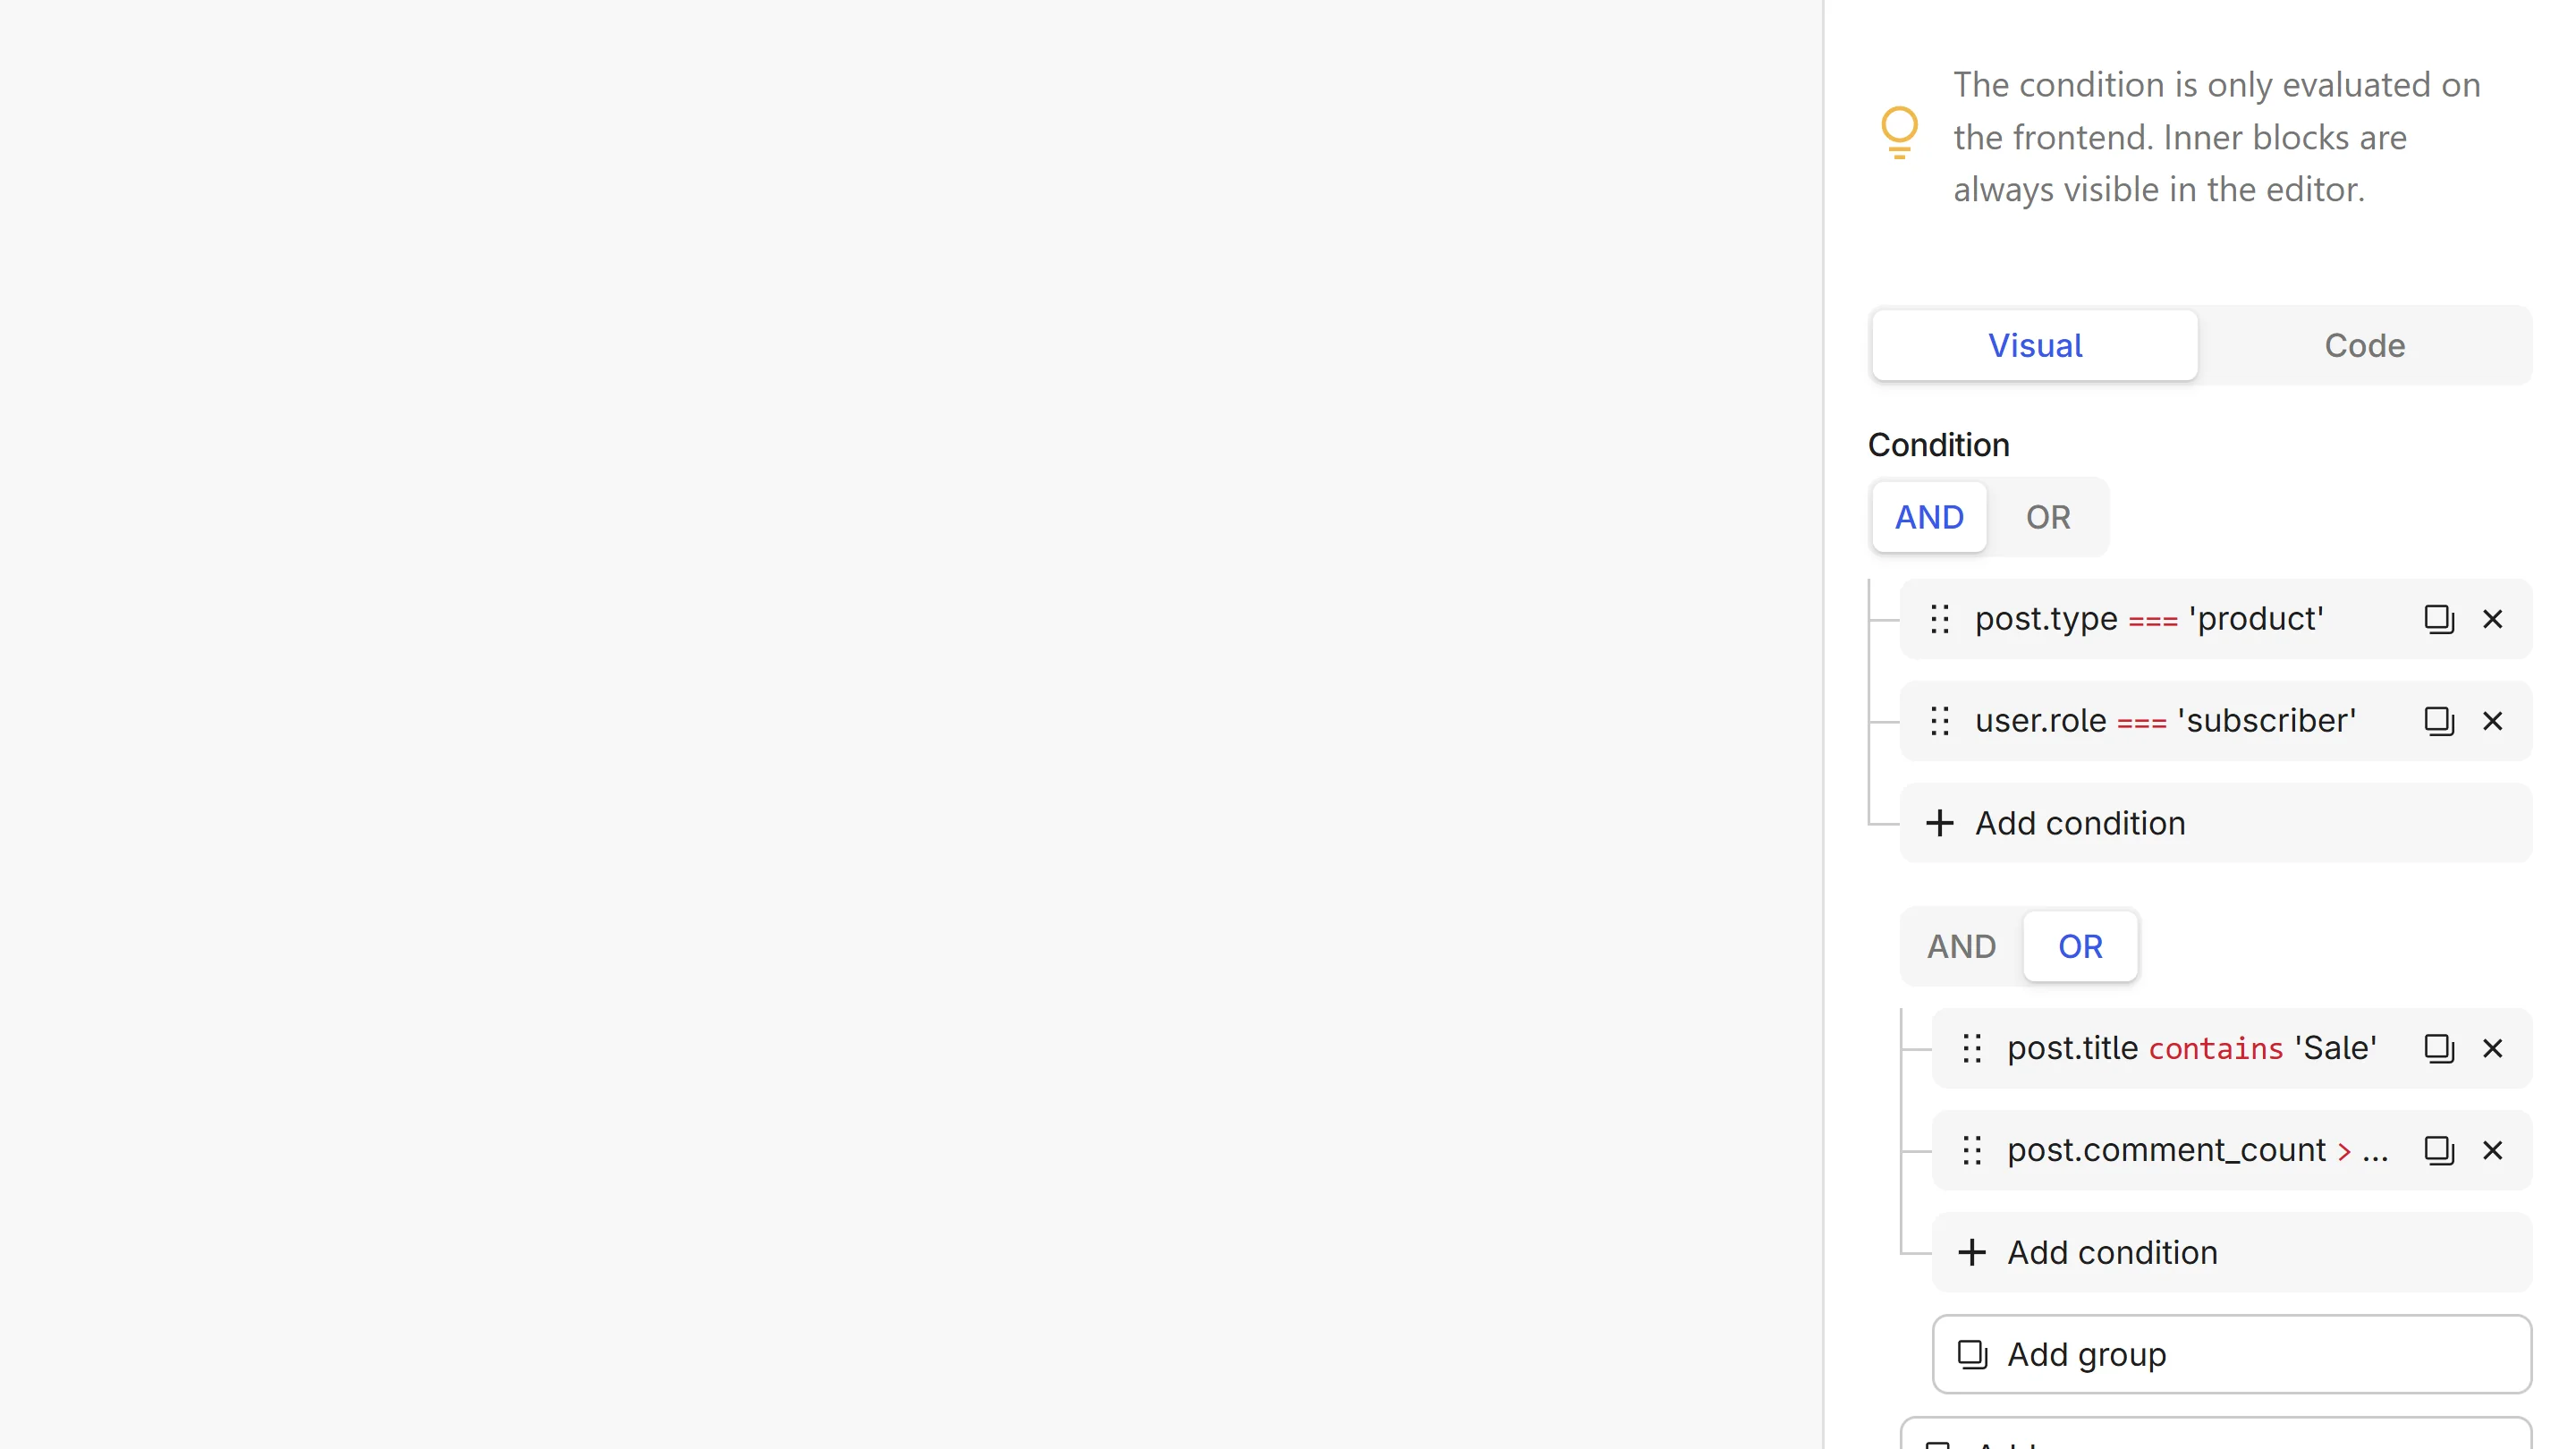
Task: Delete the user.role === 'subscriber' condition
Action: (2492, 721)
